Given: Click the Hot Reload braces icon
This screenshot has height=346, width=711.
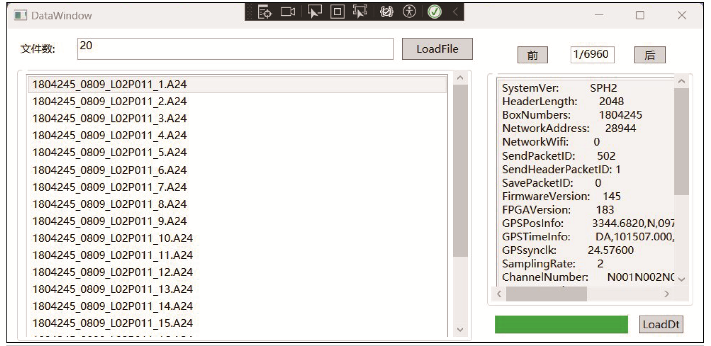Looking at the screenshot, I should click(x=386, y=12).
